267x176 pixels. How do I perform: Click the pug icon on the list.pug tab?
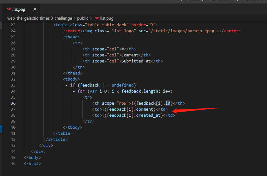(x=9, y=9)
